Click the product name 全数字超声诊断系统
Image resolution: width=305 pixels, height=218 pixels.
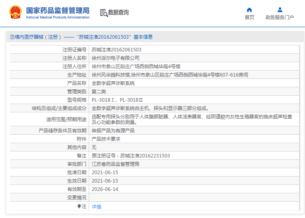113,83
